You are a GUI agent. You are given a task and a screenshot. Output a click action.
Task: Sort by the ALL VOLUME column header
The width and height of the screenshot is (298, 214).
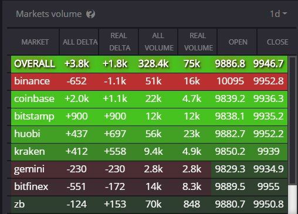pyautogui.click(x=159, y=42)
